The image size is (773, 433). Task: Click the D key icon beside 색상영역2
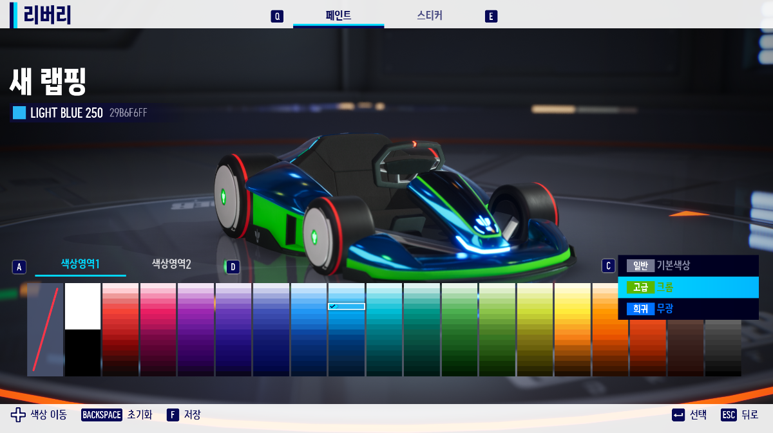(233, 266)
